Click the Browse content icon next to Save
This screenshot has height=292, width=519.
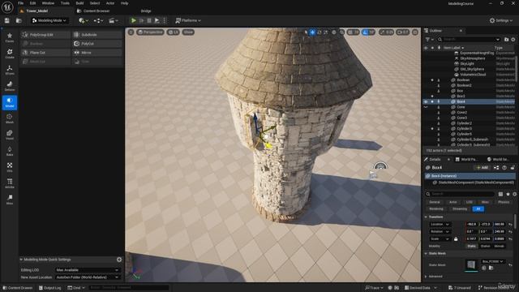19,20
